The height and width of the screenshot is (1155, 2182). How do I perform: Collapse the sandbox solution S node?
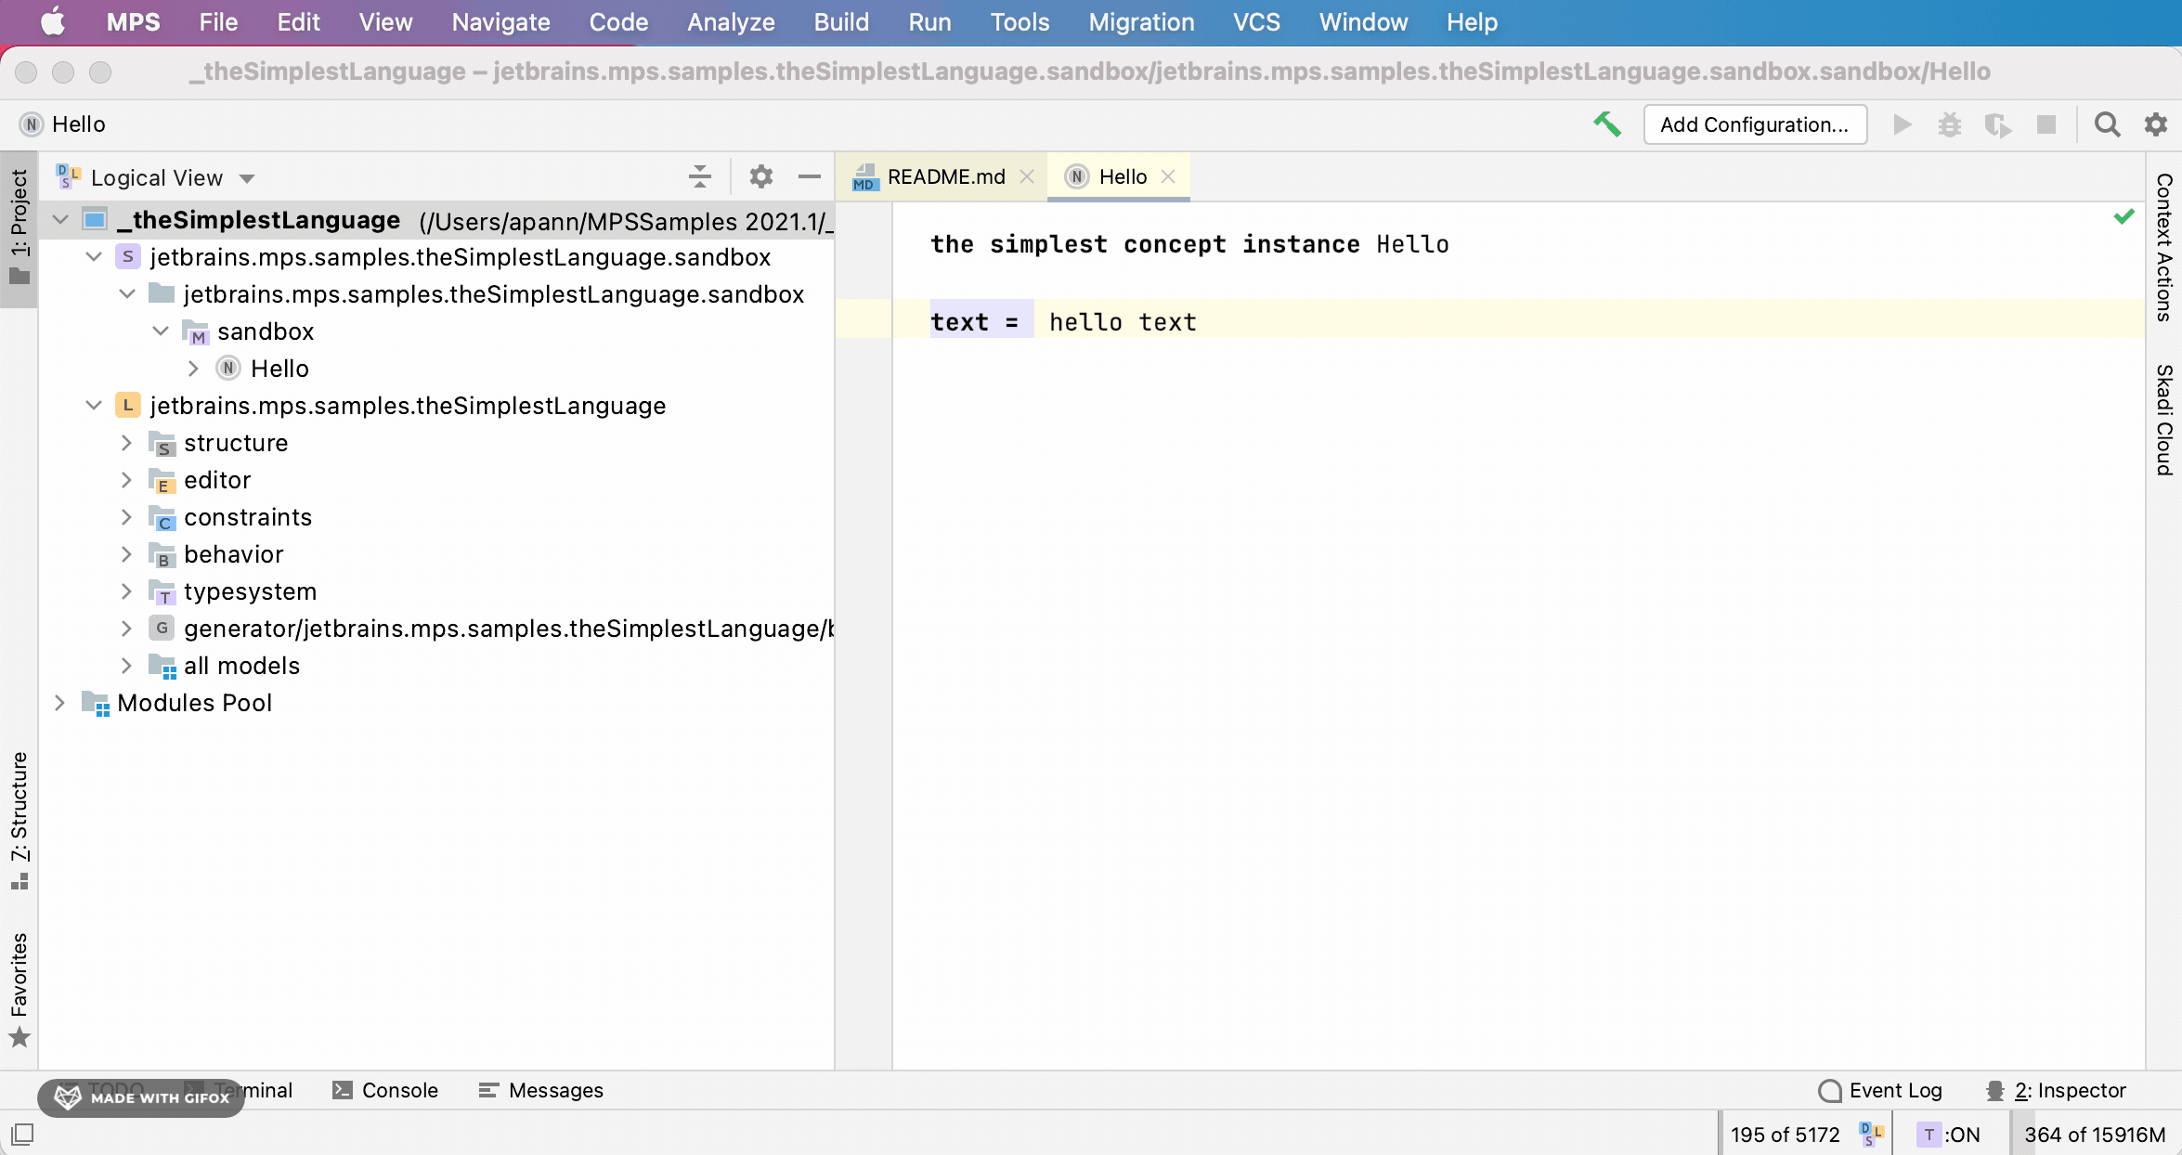point(94,257)
